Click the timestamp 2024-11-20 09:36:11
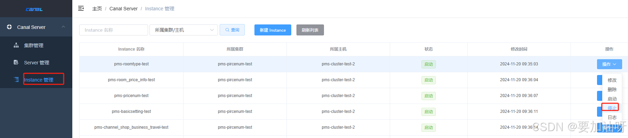The image size is (628, 138). [519, 112]
